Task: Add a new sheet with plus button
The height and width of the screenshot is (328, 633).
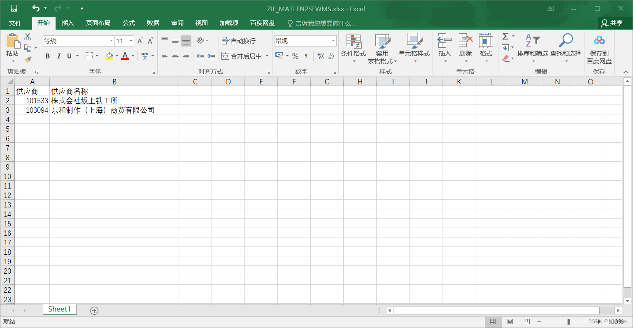Action: 94,311
